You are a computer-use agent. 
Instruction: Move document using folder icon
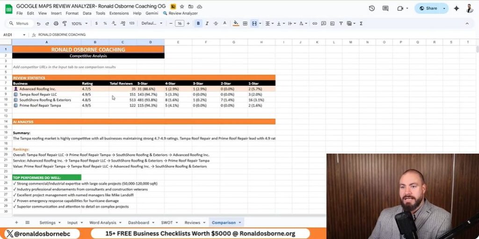(191, 7)
